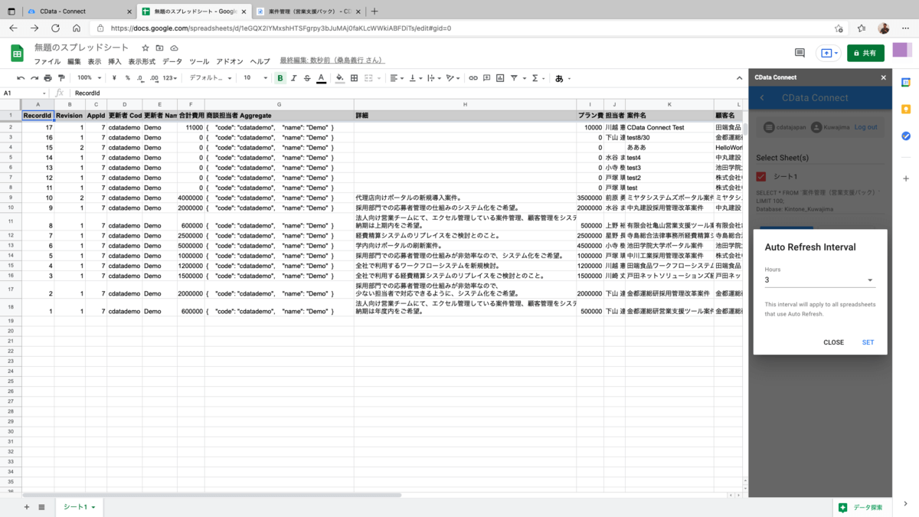Open all sheets list icon
919x517 pixels.
pyautogui.click(x=41, y=507)
